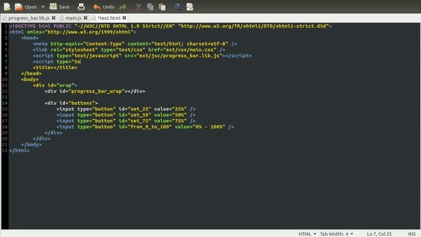Click the set_25 input line
Image resolution: width=421 pixels, height=237 pixels.
(126, 109)
